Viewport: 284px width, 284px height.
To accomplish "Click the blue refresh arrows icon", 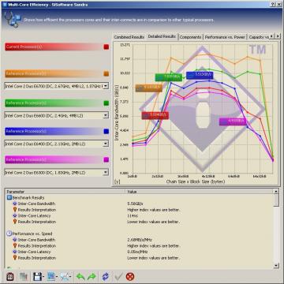I will (x=106, y=277).
